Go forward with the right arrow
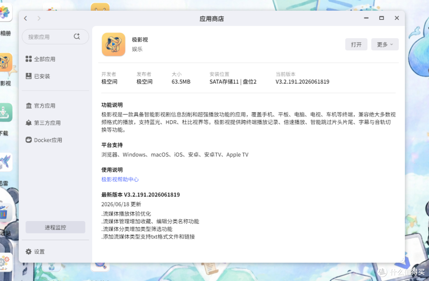This screenshot has width=429, height=281. pos(39,18)
